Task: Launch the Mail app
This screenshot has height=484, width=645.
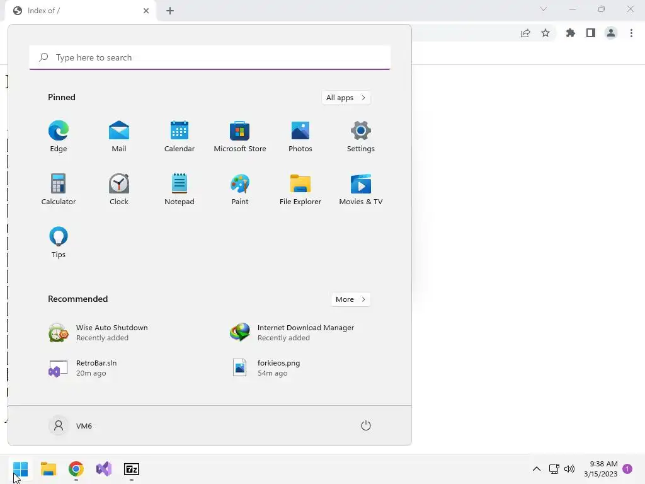Action: coord(119,136)
